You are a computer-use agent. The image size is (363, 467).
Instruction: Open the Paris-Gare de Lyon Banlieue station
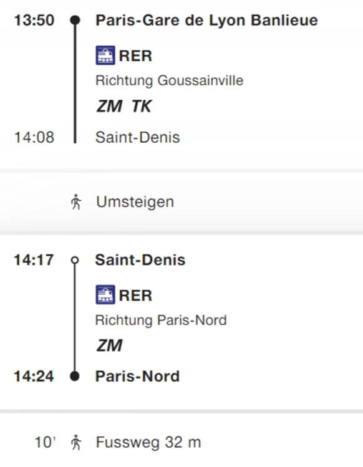click(206, 20)
